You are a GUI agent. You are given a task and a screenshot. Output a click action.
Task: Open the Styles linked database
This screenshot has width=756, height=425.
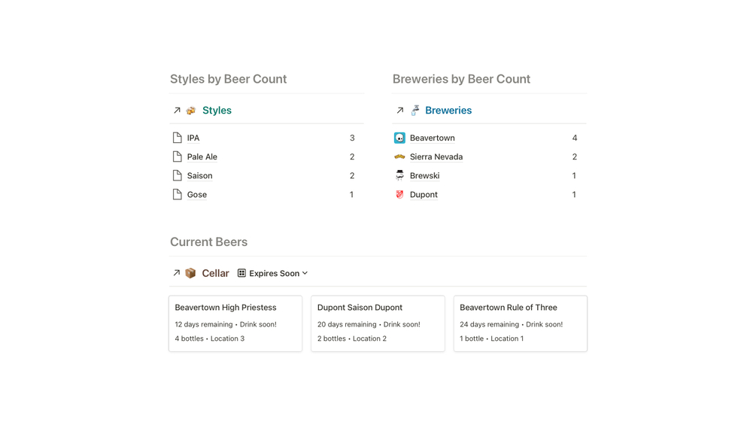[x=217, y=111]
